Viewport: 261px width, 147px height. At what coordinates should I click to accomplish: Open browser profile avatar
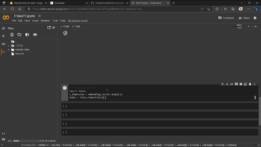click(x=241, y=9)
